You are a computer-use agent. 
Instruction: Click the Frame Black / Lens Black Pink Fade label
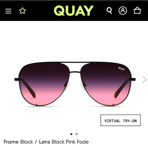[46, 142]
